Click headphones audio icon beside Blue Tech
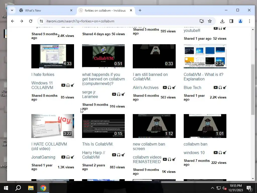The height and width of the screenshot is (193, 257). [x=220, y=88]
